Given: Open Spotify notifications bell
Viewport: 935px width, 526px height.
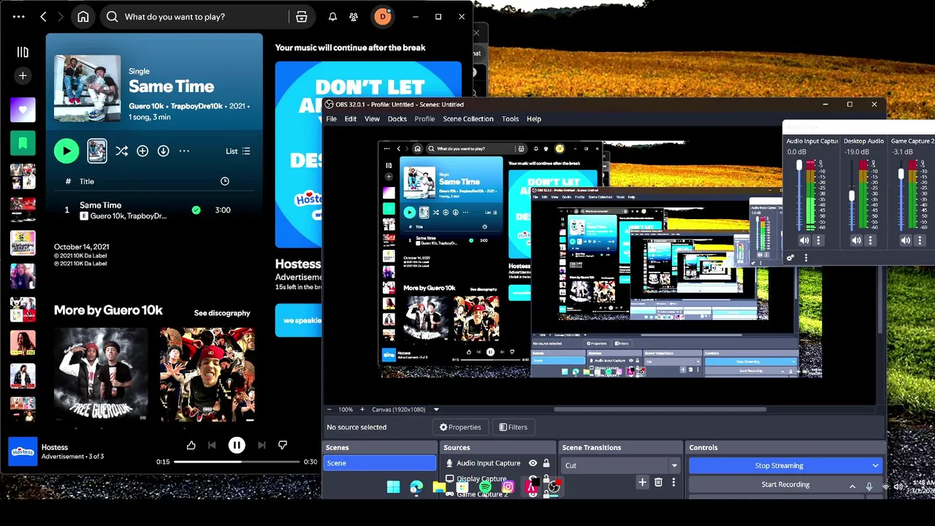Looking at the screenshot, I should click(332, 16).
